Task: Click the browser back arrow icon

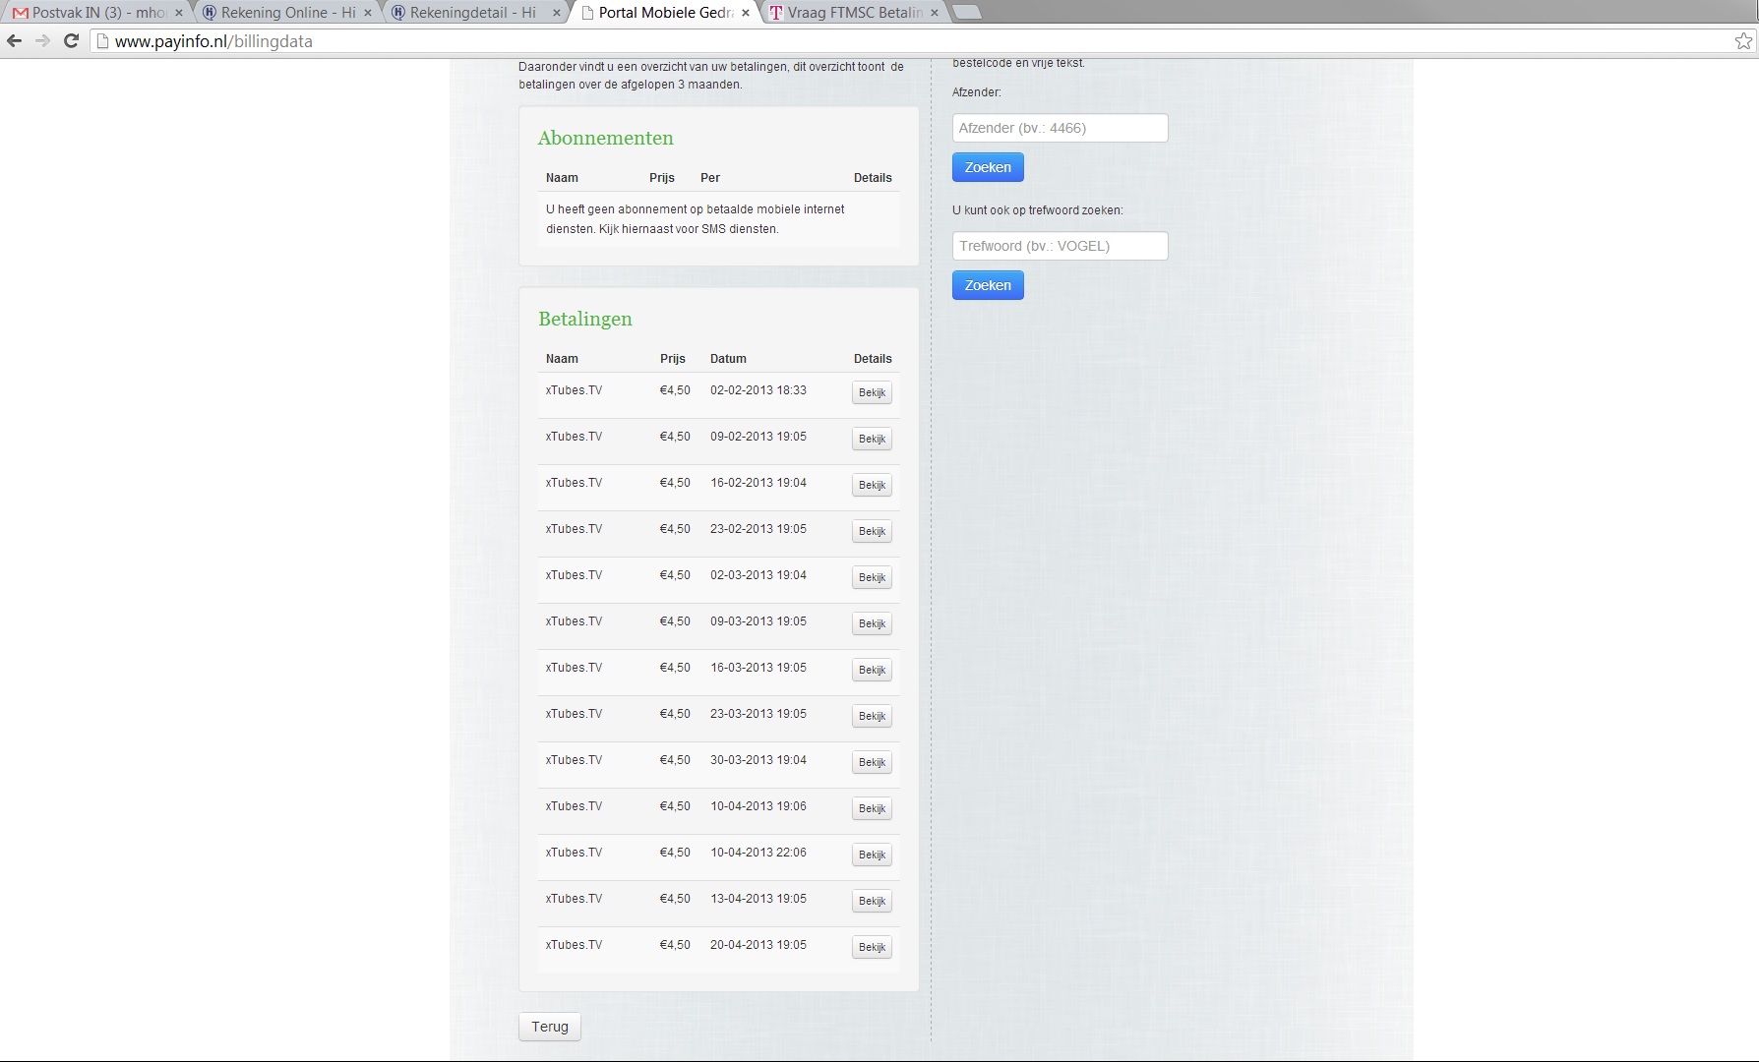Action: 14,41
